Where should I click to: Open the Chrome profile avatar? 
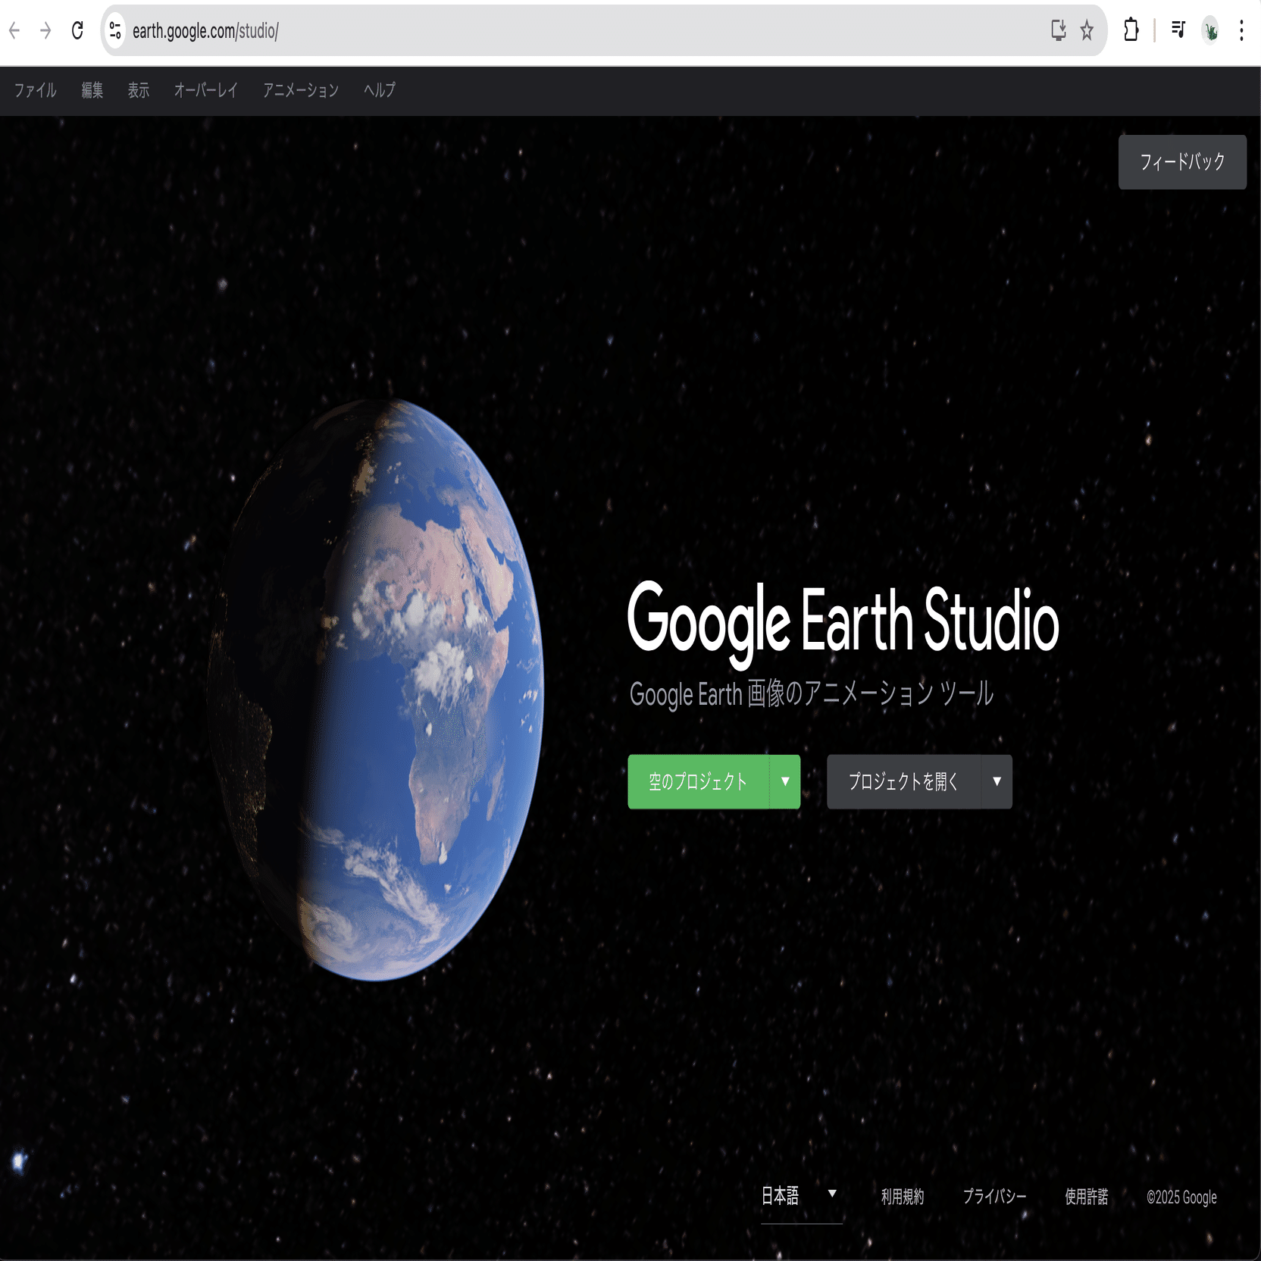[1210, 30]
